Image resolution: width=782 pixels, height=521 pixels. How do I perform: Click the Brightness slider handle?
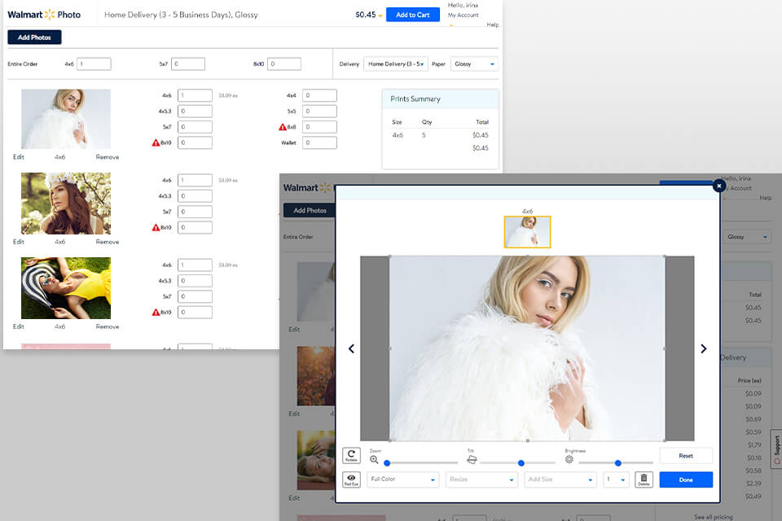618,463
